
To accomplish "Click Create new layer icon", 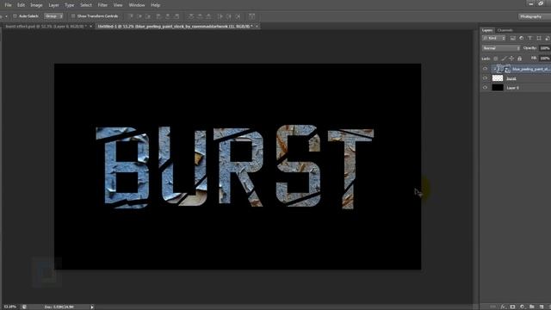I will pyautogui.click(x=542, y=307).
